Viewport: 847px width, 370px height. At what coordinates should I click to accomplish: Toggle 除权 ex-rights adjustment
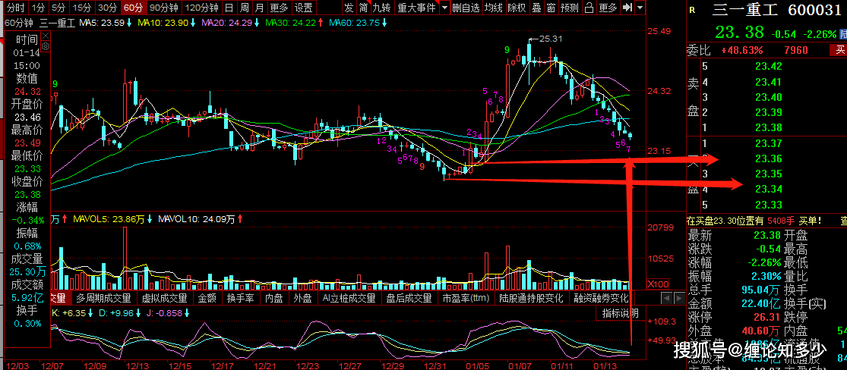[517, 8]
